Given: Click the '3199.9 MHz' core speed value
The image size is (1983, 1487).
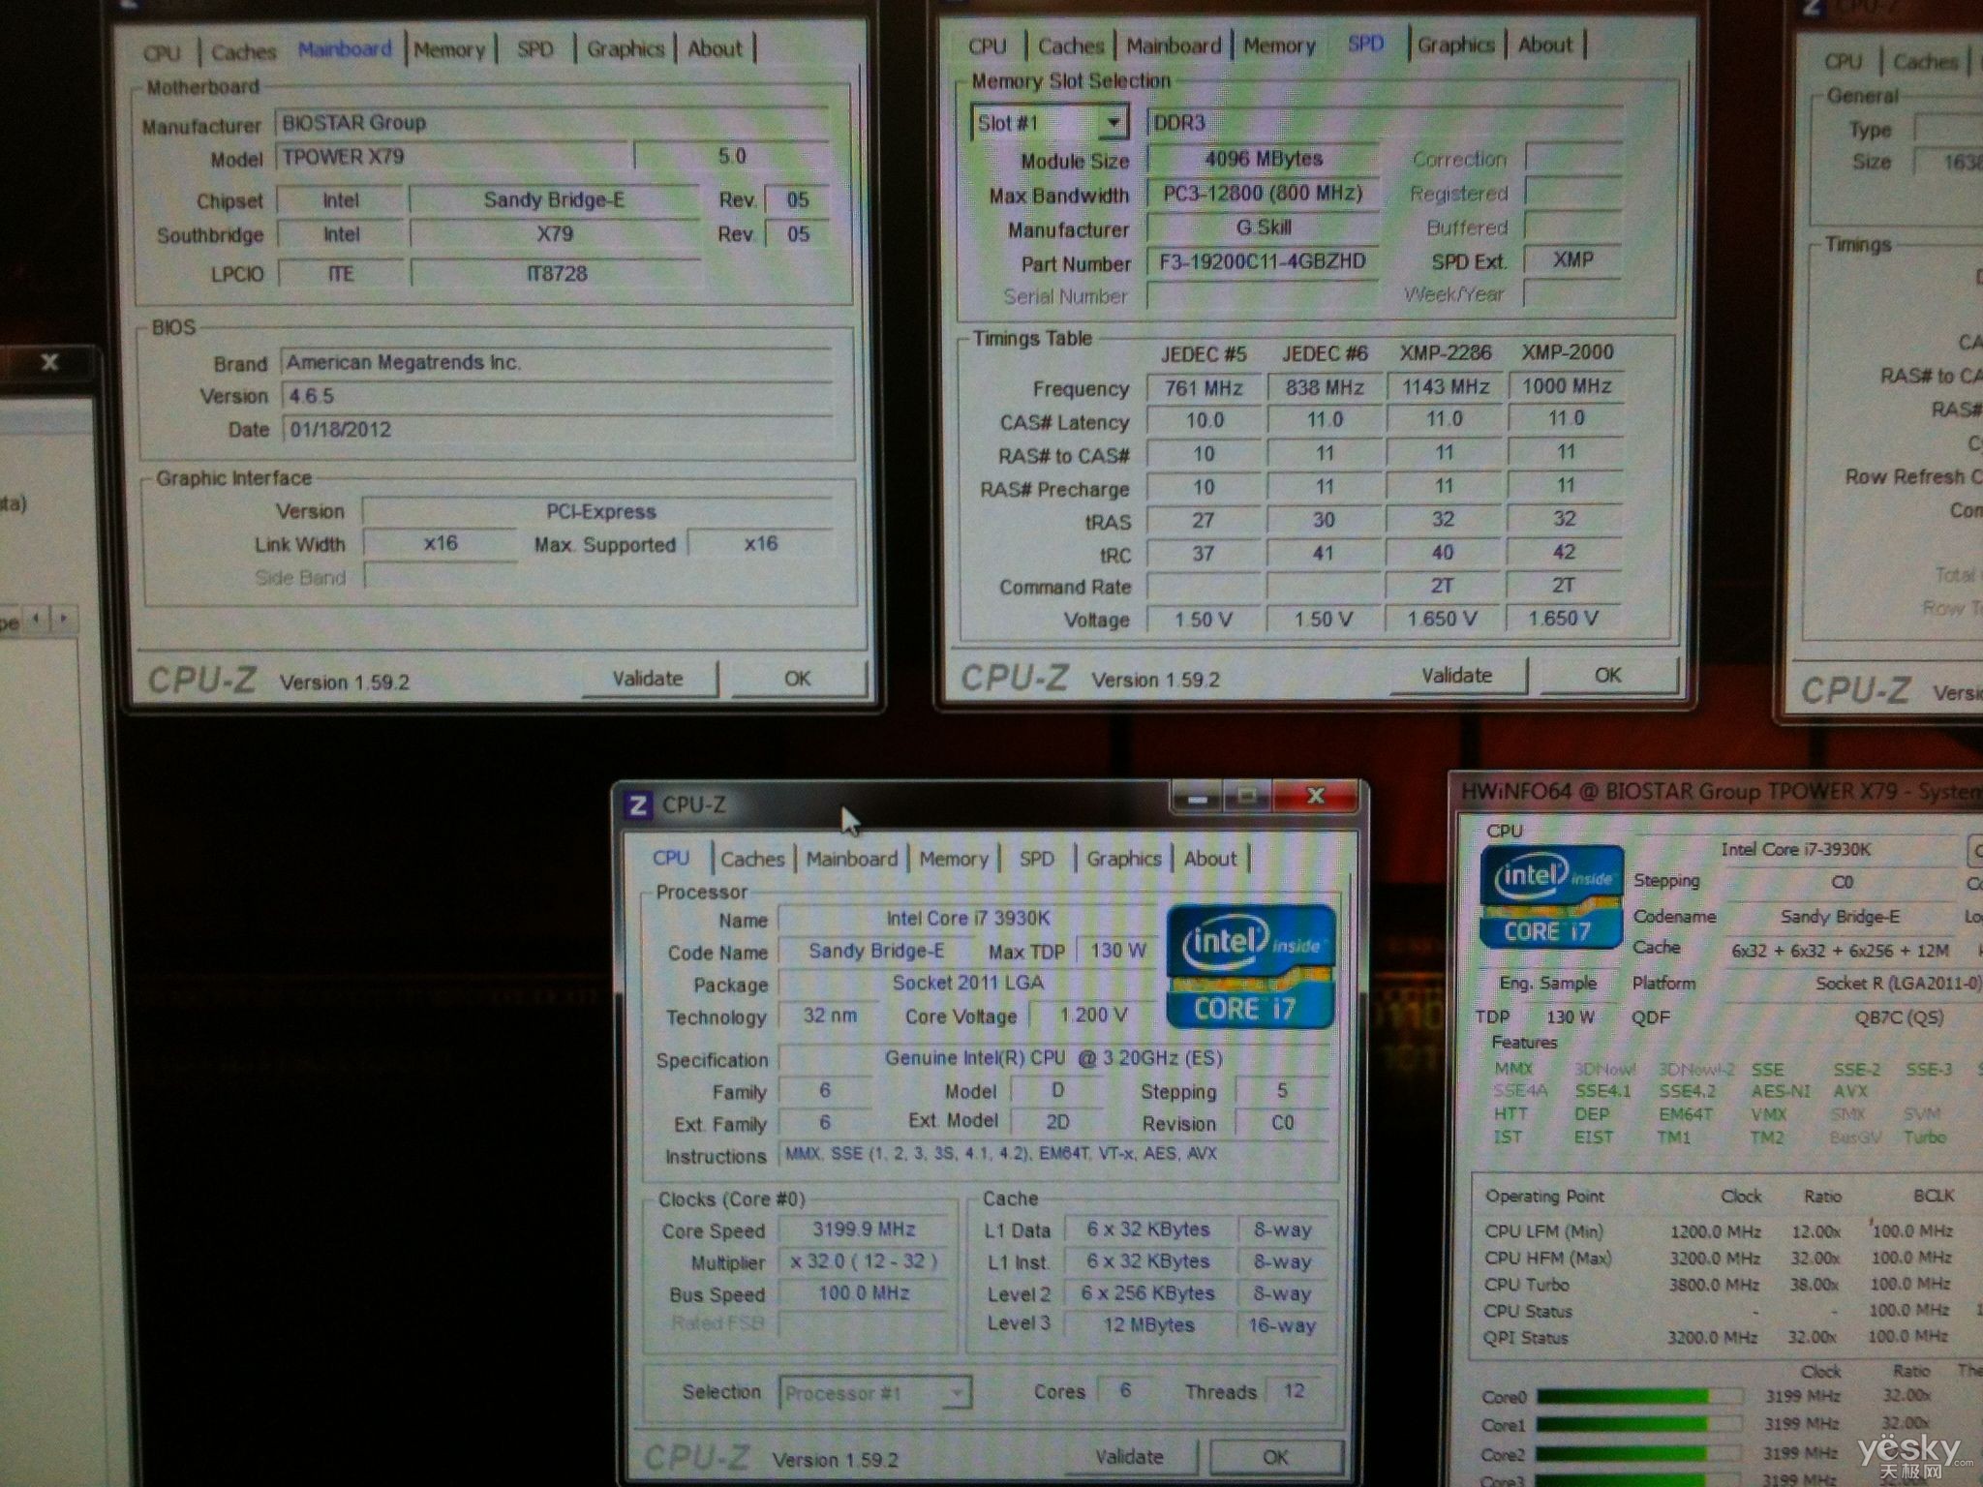Looking at the screenshot, I should tap(864, 1229).
